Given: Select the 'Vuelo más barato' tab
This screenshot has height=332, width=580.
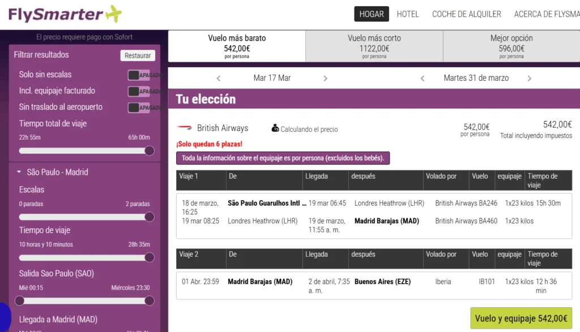Looking at the screenshot, I should pos(237,46).
